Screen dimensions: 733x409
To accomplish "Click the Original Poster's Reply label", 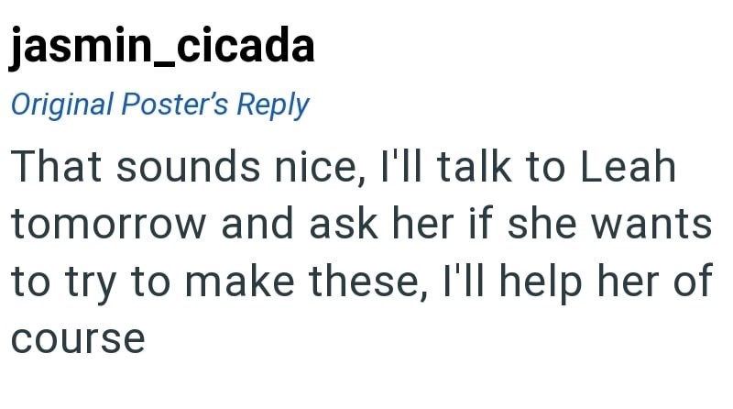I will (159, 105).
